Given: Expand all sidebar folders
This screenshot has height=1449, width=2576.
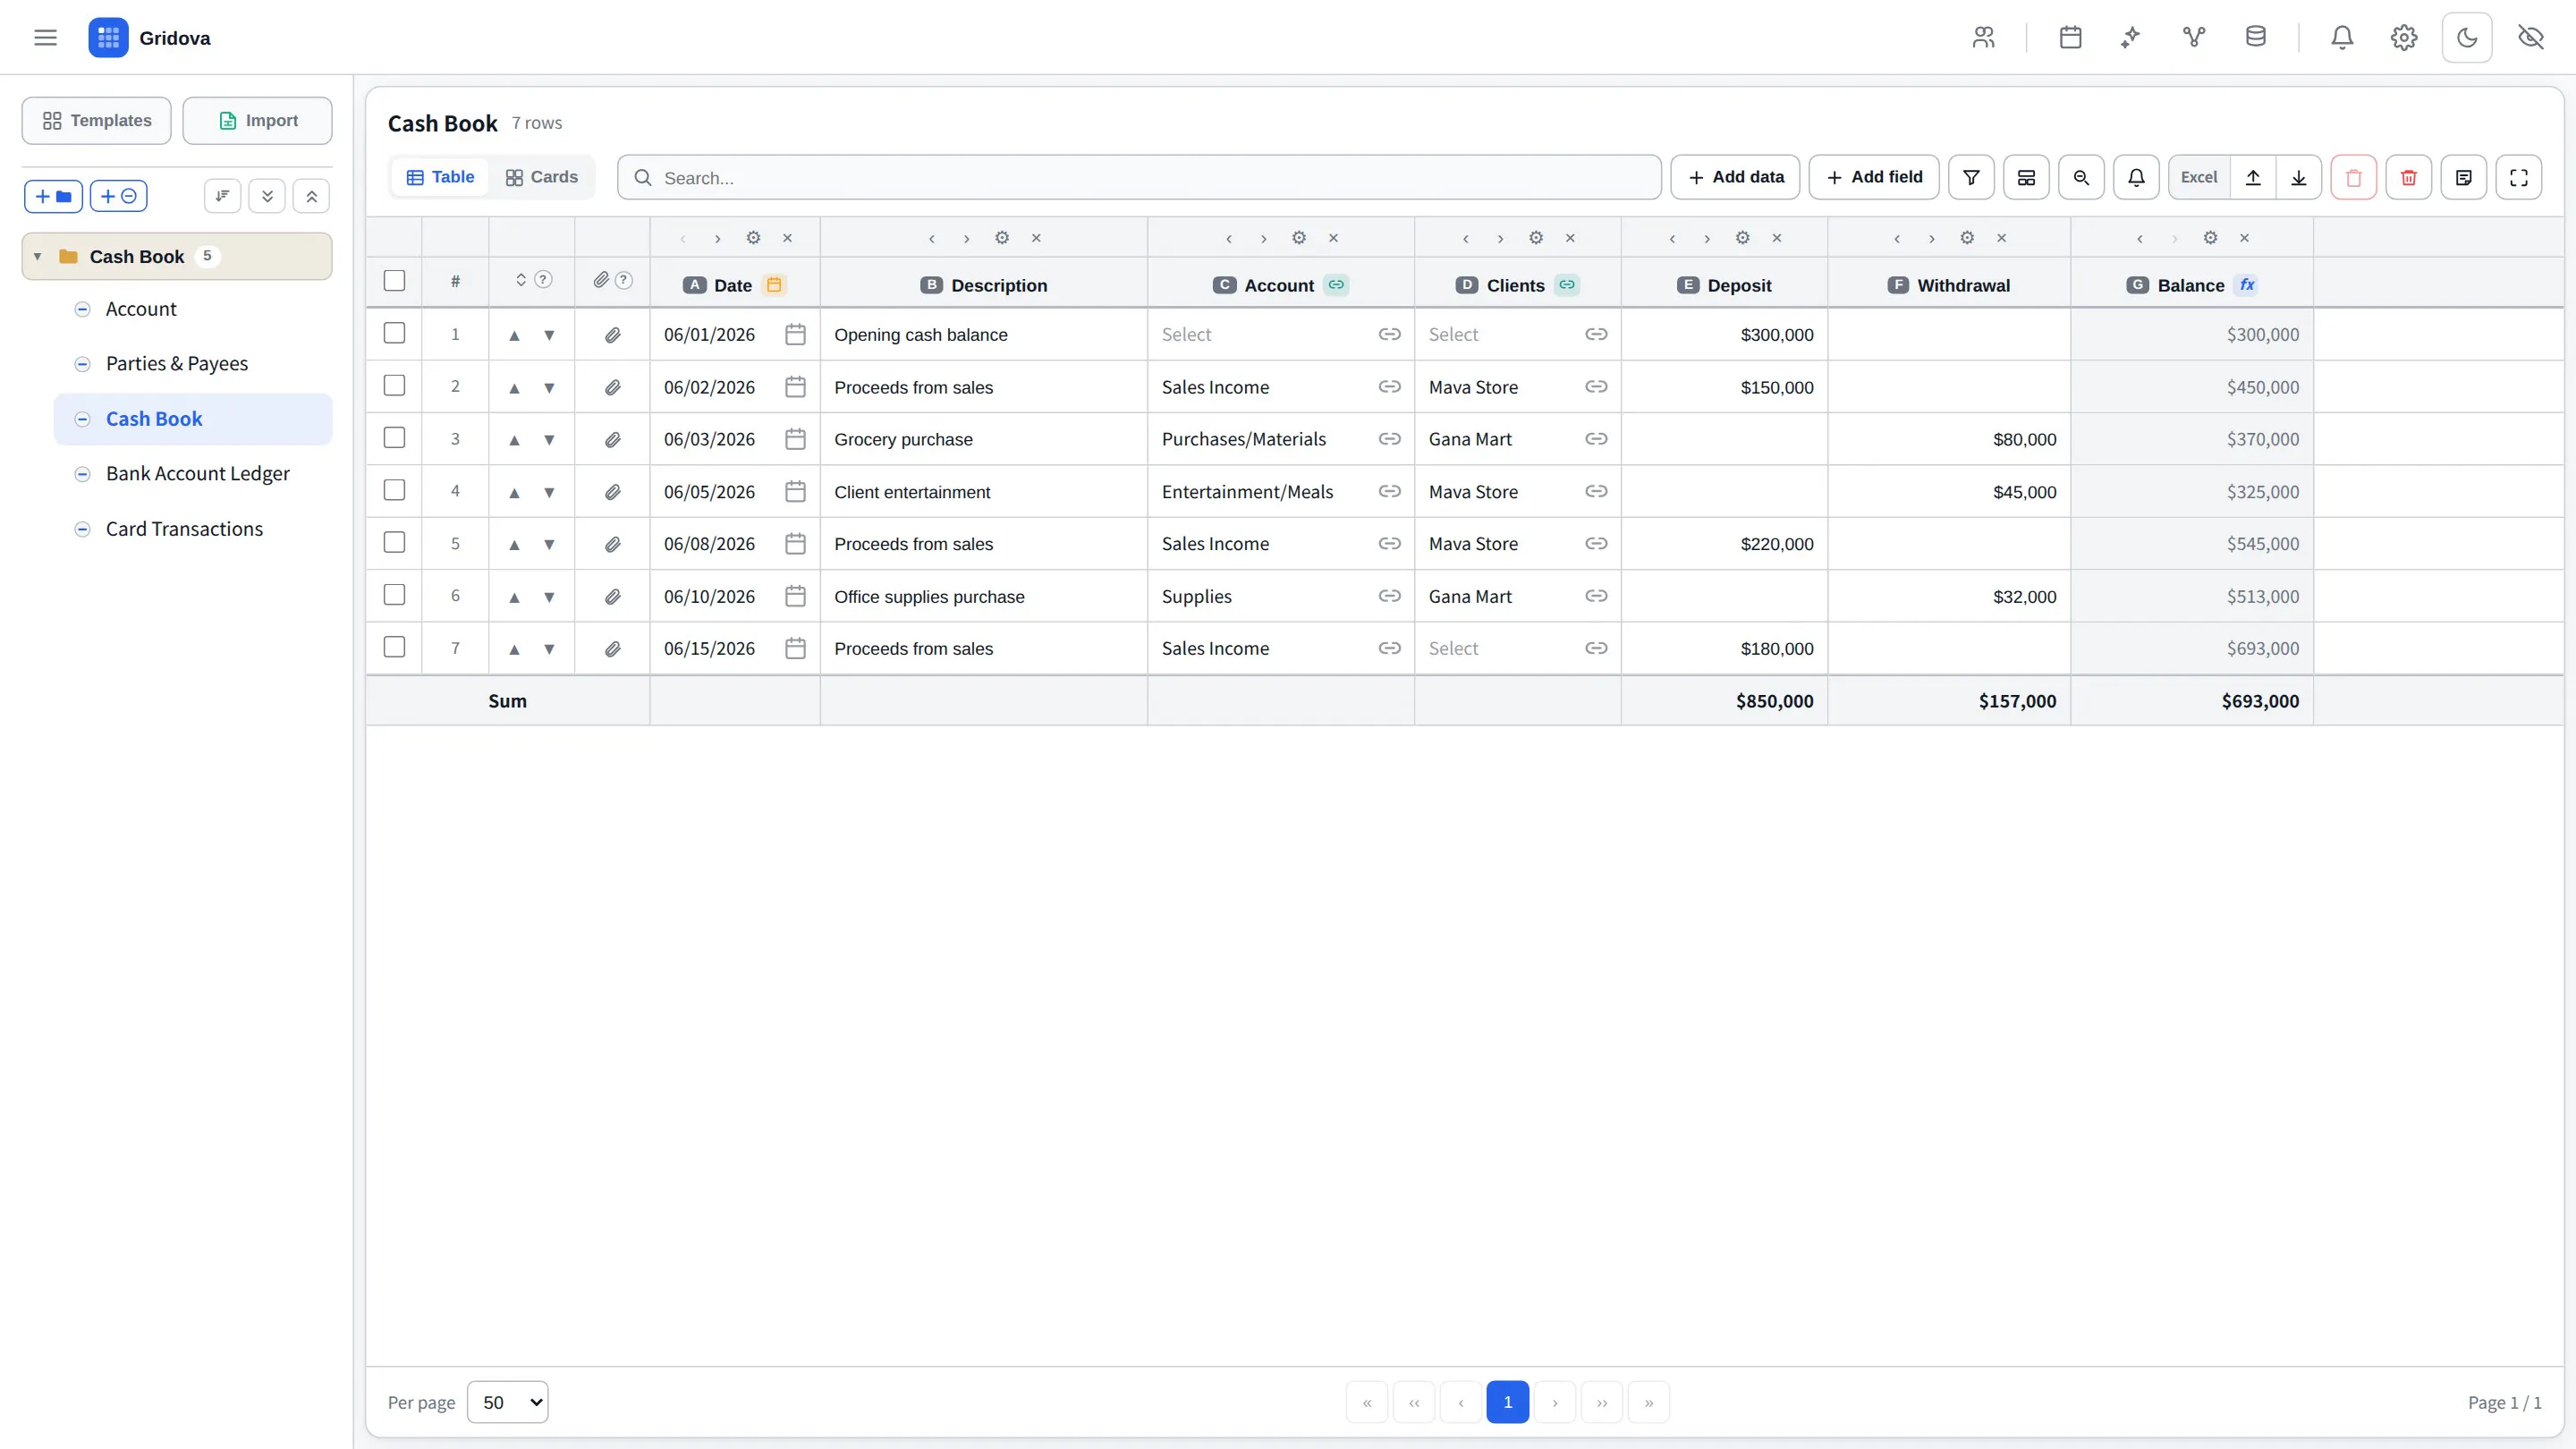Looking at the screenshot, I should tap(267, 196).
